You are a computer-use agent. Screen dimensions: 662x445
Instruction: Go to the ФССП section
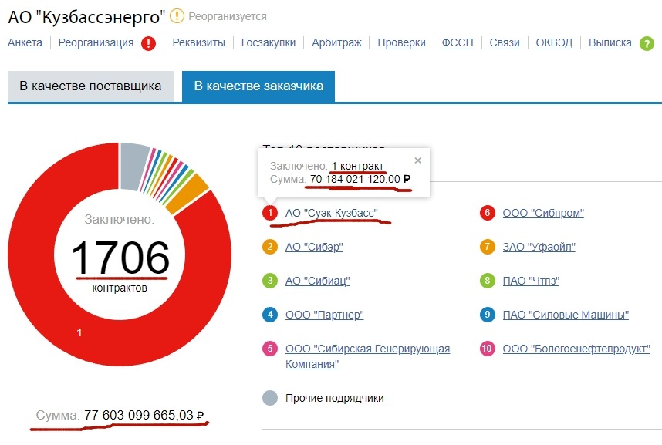(458, 42)
